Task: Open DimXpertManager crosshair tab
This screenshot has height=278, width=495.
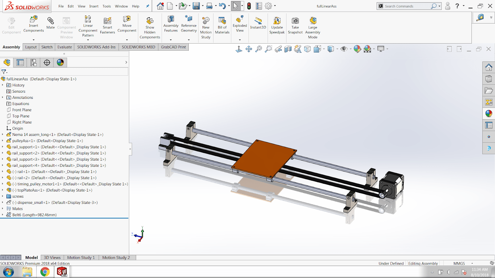Action: tap(47, 62)
